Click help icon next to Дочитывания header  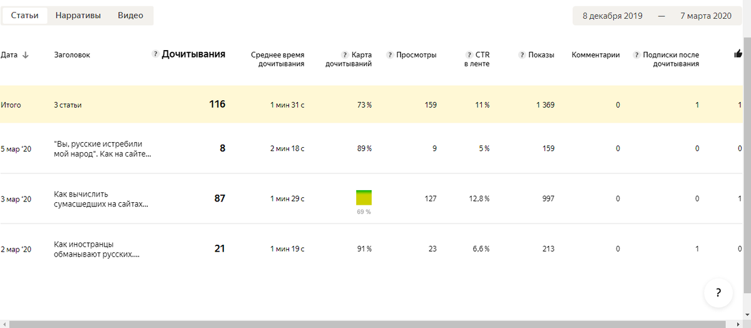tap(155, 54)
